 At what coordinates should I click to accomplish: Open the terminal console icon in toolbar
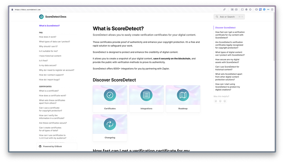242,9
